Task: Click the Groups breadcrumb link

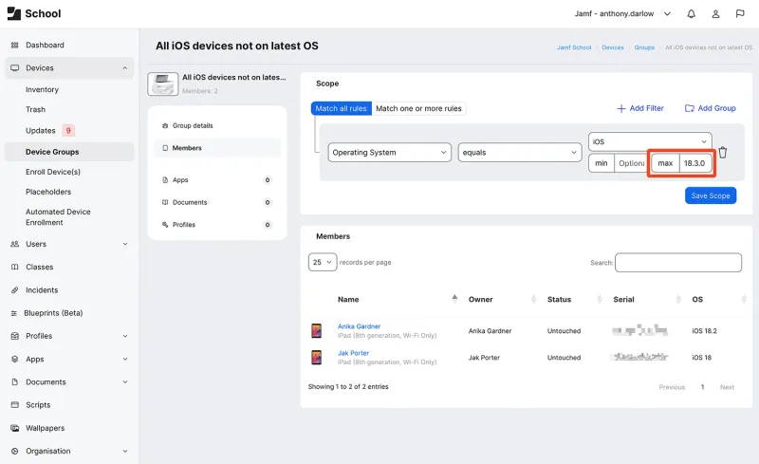Action: pyautogui.click(x=644, y=47)
